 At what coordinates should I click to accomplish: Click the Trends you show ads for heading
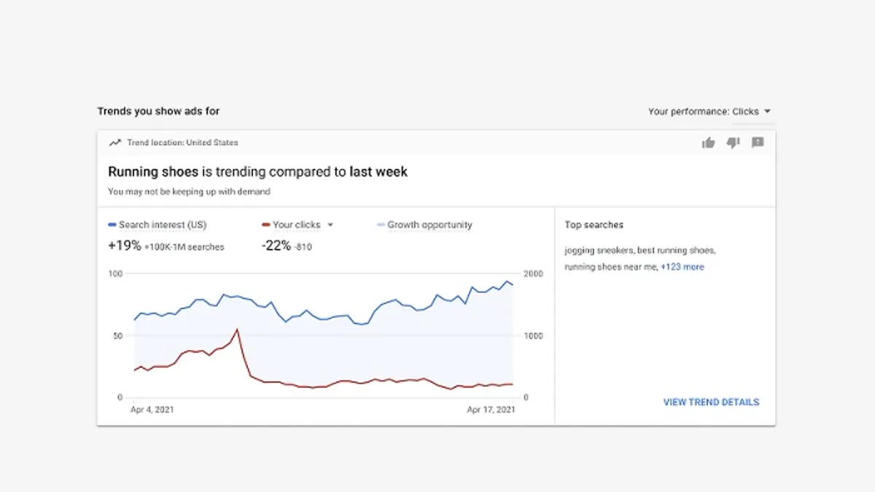coord(158,112)
